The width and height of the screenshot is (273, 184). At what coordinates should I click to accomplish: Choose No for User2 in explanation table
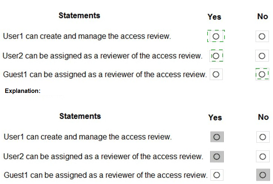click(x=262, y=156)
